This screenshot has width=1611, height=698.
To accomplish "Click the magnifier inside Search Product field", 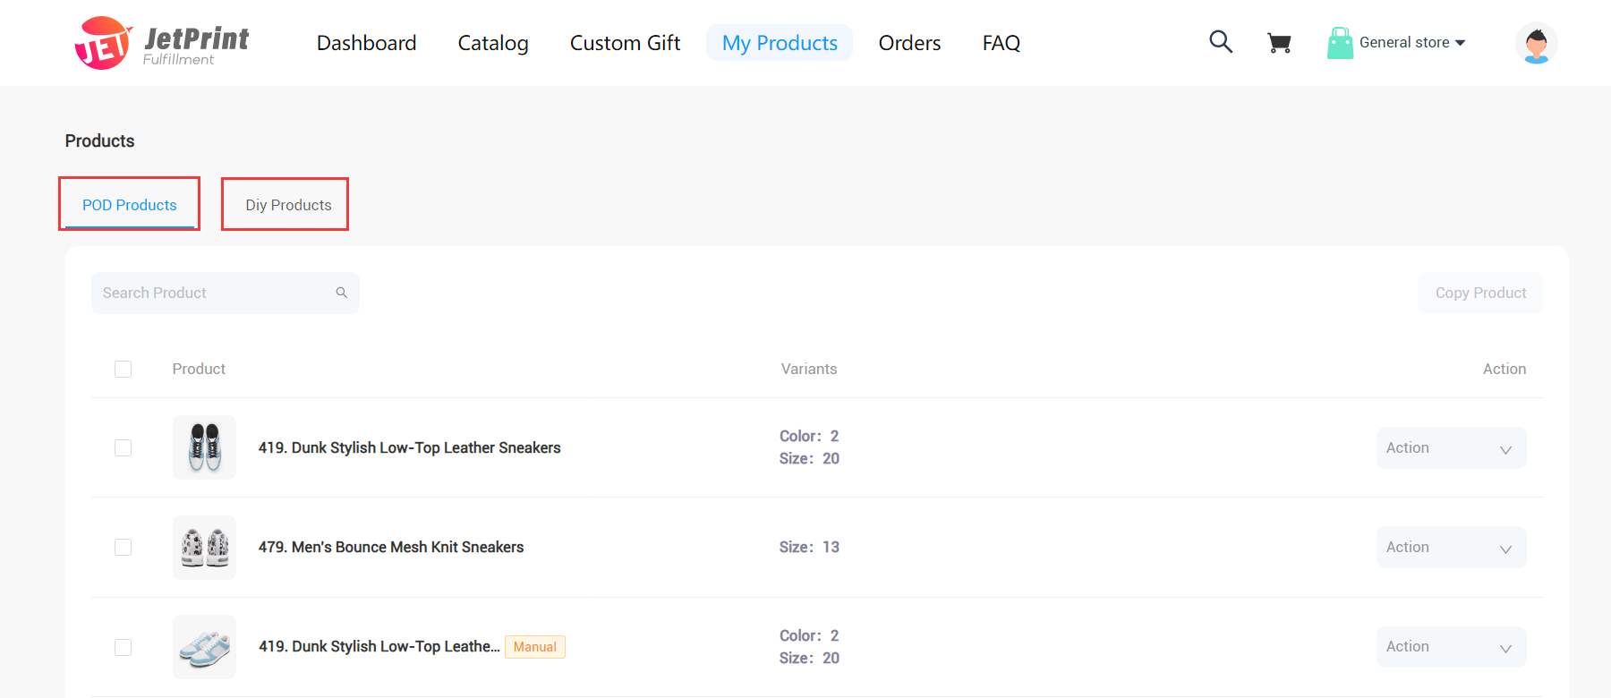I will click(x=342, y=293).
